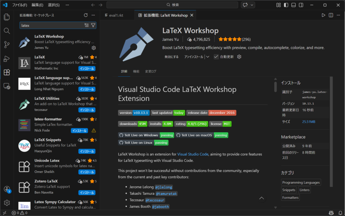Select the 変更ログ tab
The width and height of the screenshot is (345, 216).
[x=151, y=71]
